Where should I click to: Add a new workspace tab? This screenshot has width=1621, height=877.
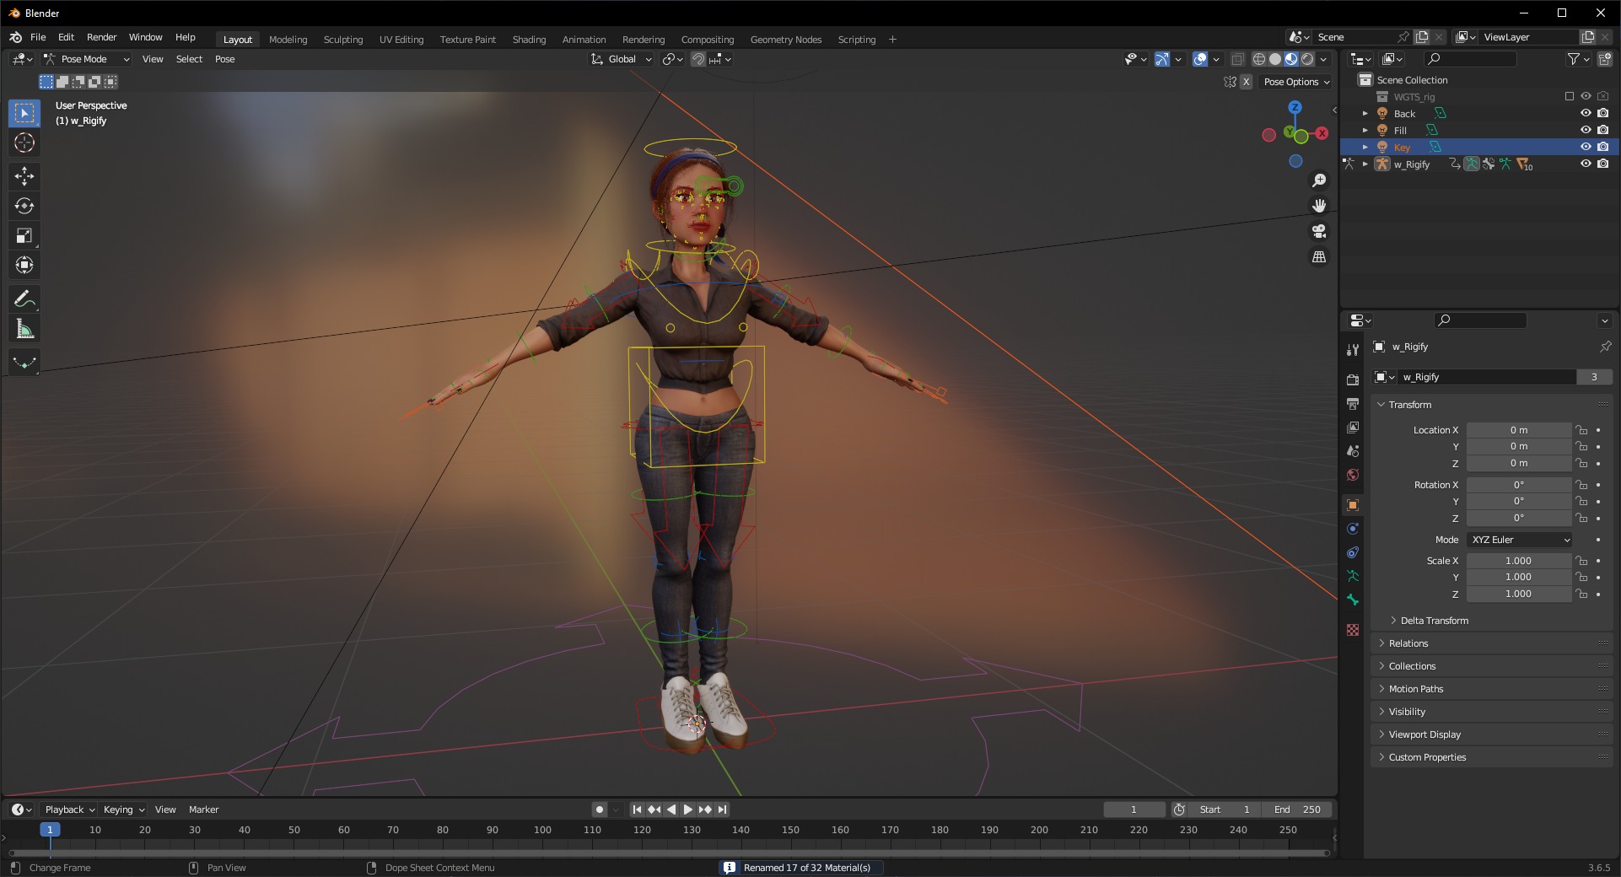[x=892, y=40]
